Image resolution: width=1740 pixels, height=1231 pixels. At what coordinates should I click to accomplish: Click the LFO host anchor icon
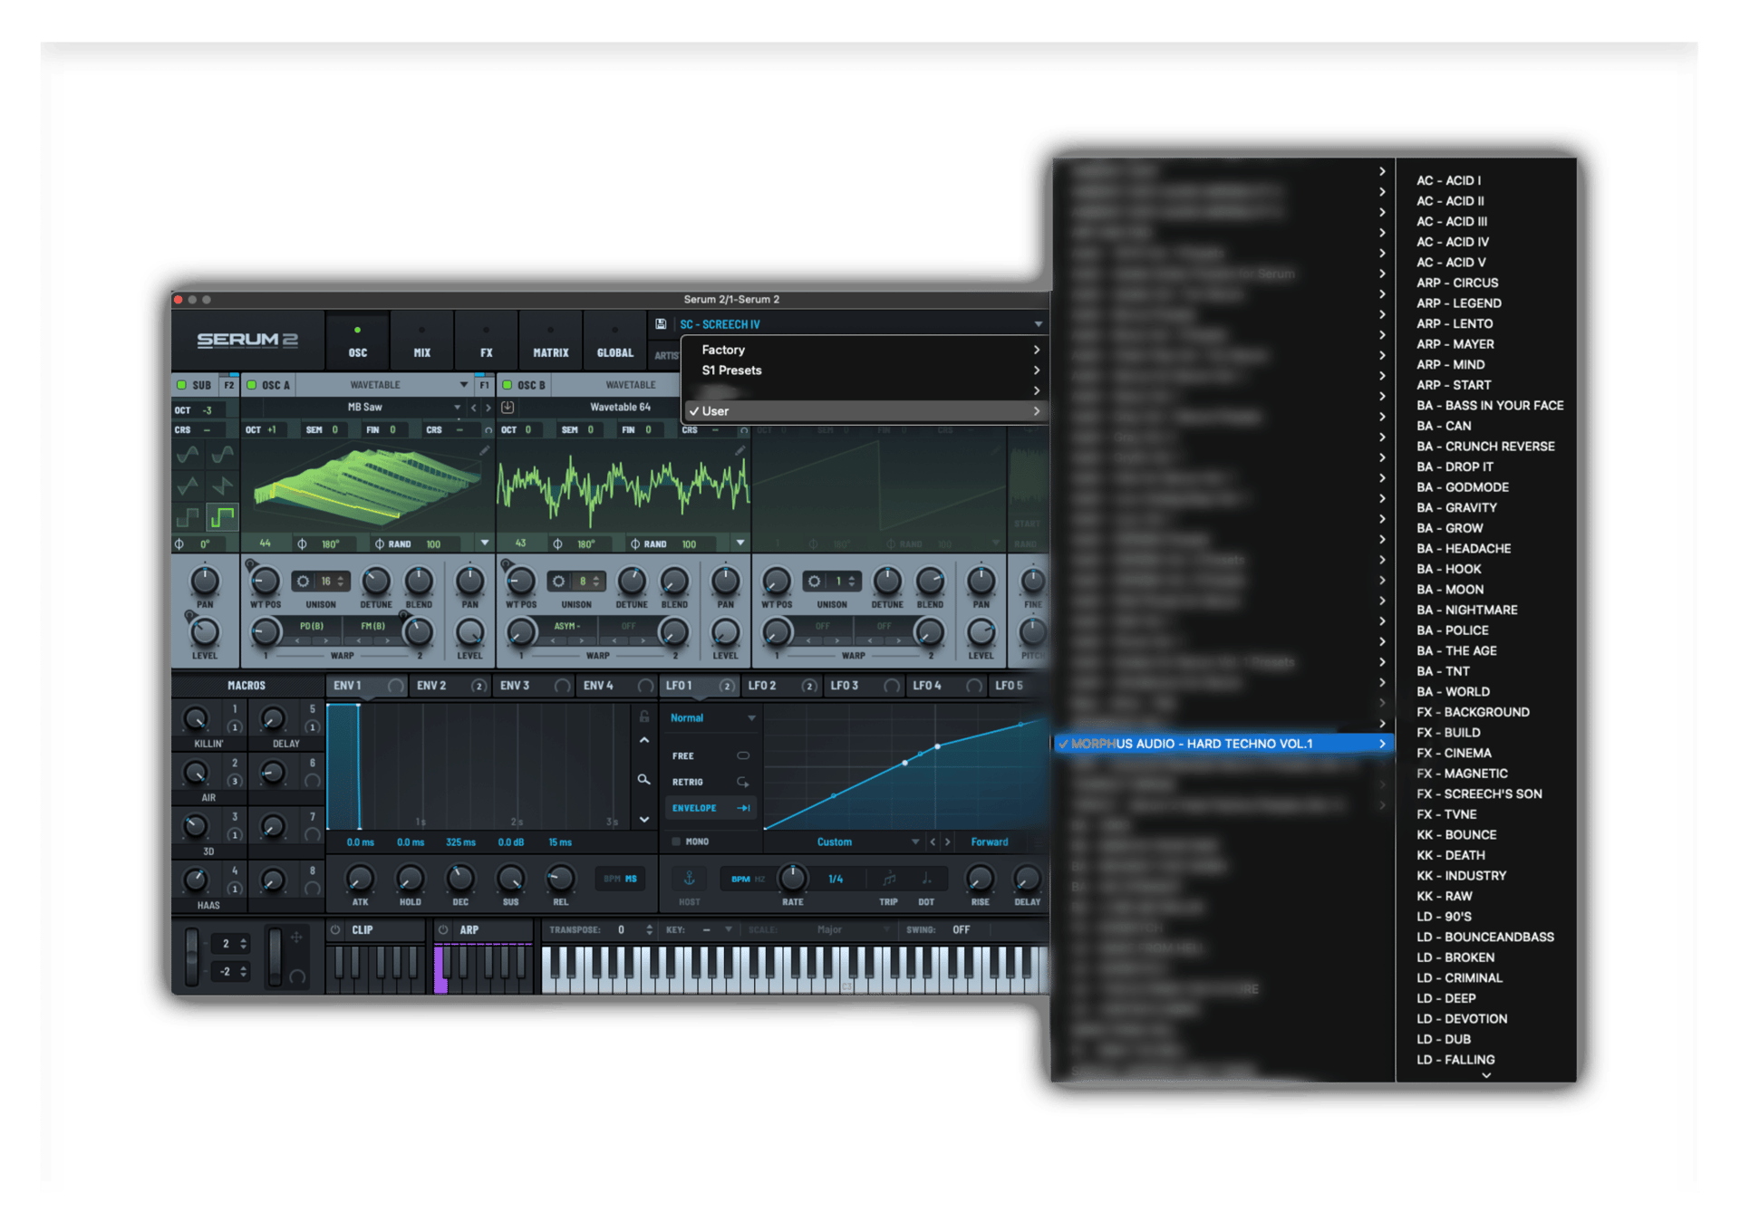pos(689,879)
